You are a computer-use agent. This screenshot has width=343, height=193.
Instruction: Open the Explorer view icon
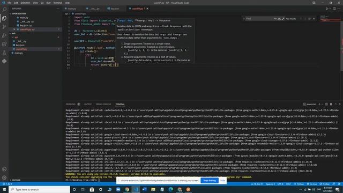[4, 18]
